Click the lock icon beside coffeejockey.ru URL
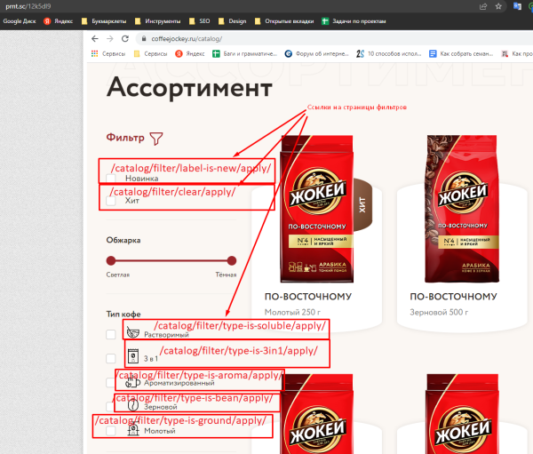Image resolution: width=533 pixels, height=454 pixels. click(144, 39)
